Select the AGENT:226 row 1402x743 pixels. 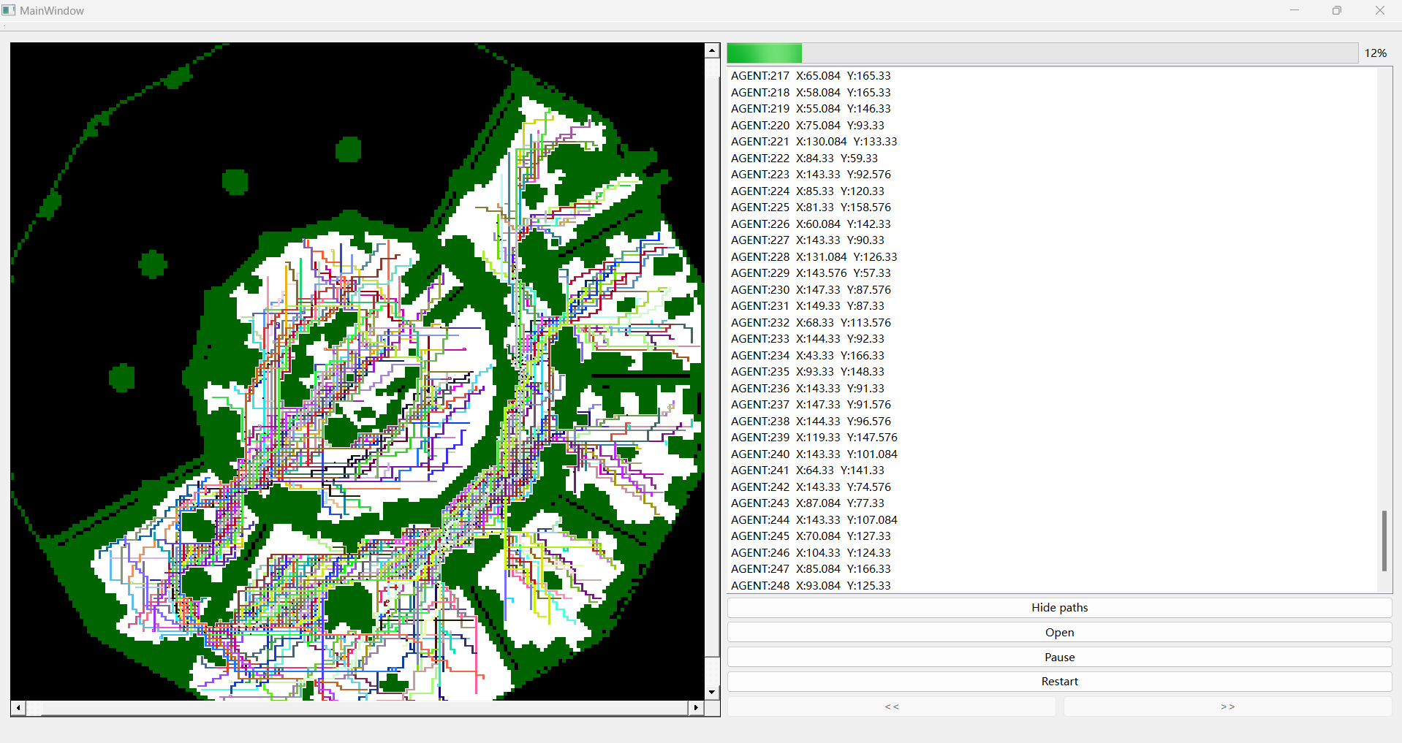[1053, 224]
